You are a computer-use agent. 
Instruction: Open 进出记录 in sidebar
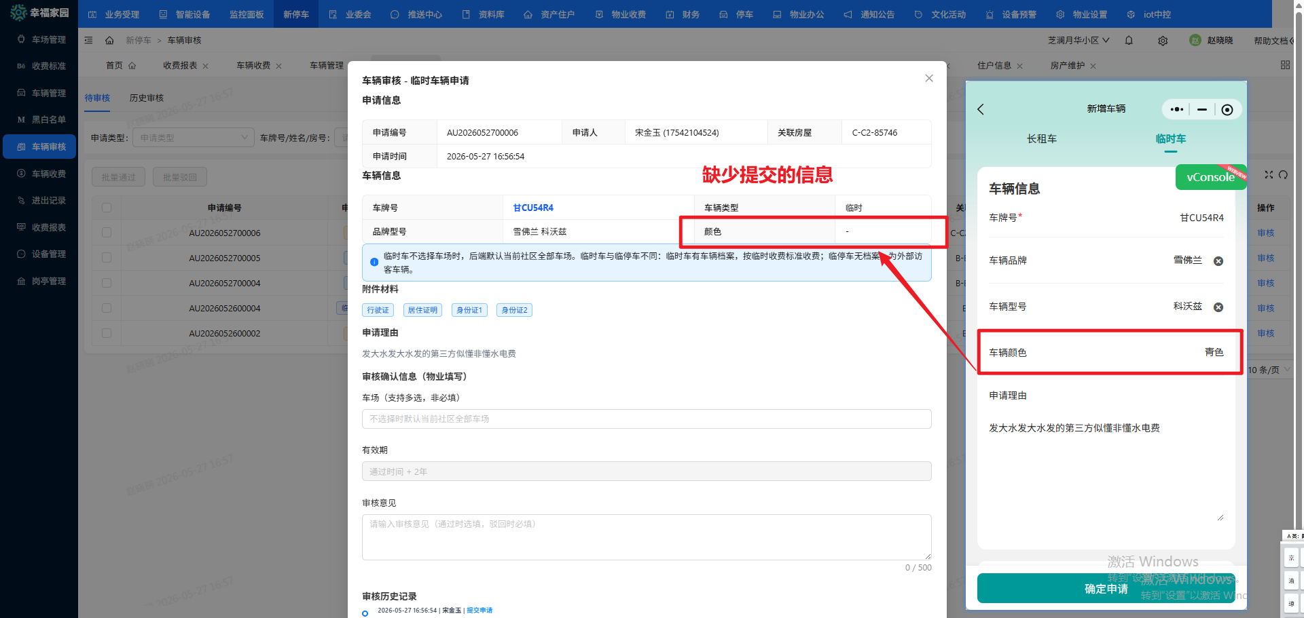point(41,201)
